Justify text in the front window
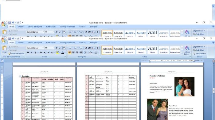 click(x=81, y=53)
